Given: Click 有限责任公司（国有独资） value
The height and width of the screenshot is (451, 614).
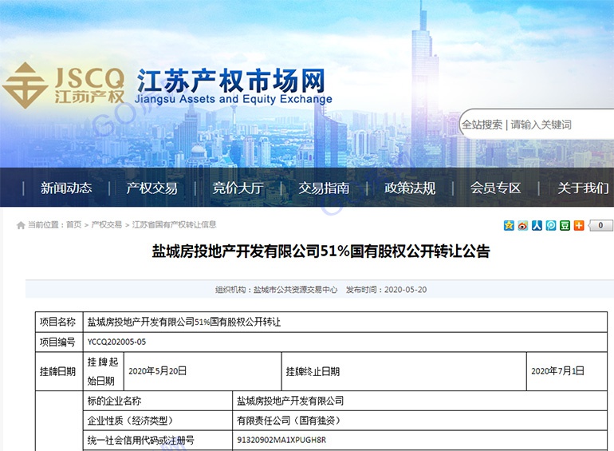Looking at the screenshot, I should coord(289,421).
